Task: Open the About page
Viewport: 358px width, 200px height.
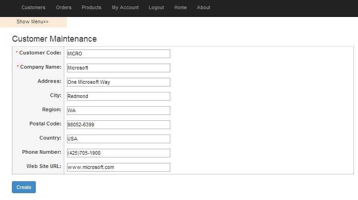Action: click(x=203, y=7)
